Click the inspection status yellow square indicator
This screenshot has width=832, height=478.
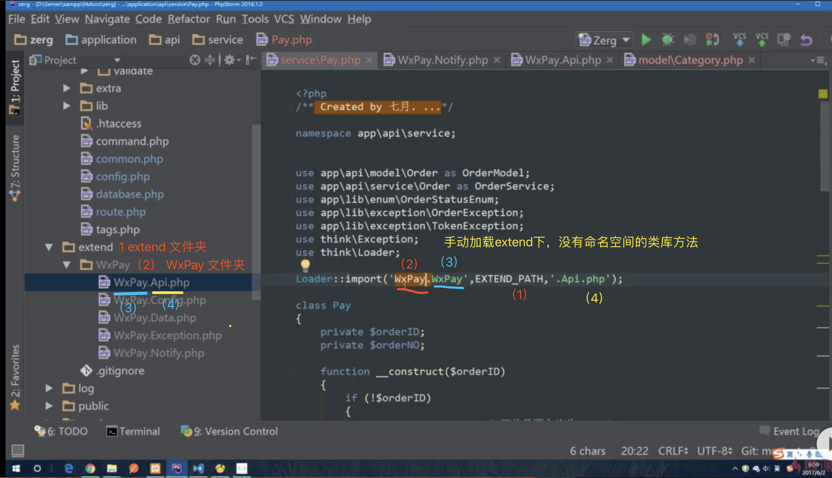[823, 94]
